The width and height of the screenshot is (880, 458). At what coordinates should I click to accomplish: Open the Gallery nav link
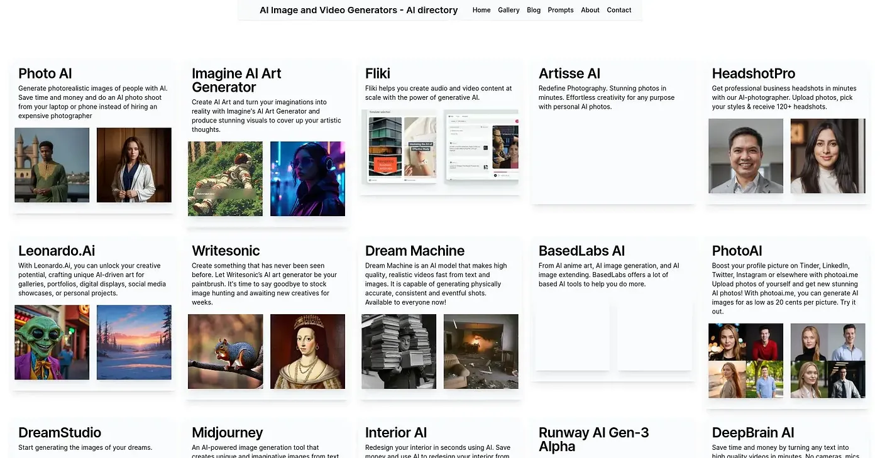pyautogui.click(x=509, y=10)
